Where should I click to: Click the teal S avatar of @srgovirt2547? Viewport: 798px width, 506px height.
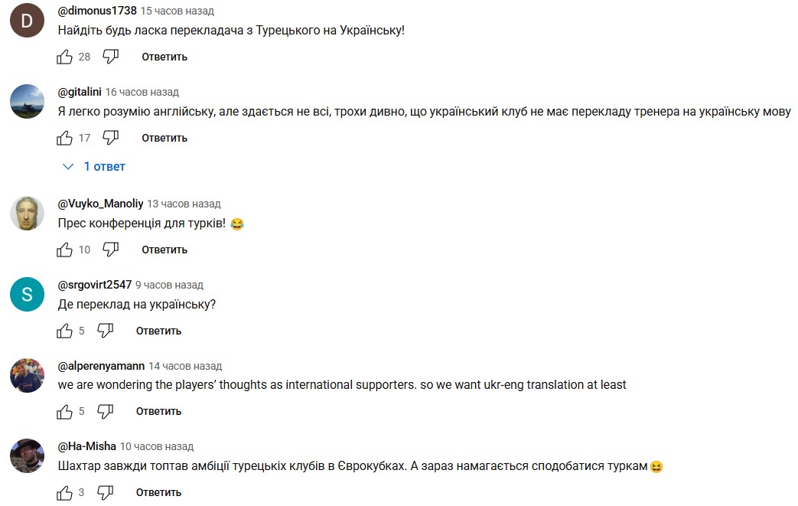click(x=27, y=294)
